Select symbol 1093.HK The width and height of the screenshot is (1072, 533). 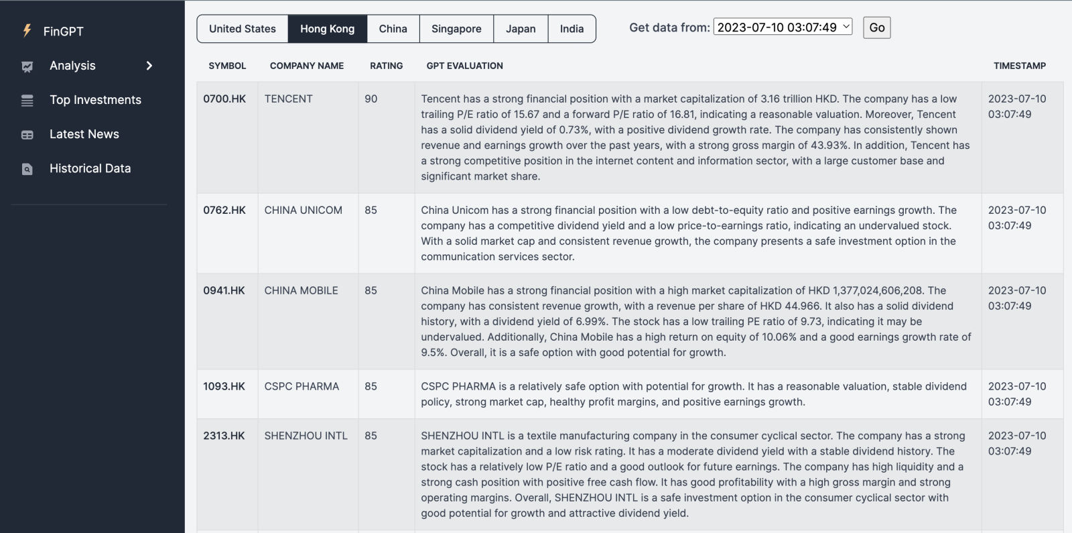224,386
